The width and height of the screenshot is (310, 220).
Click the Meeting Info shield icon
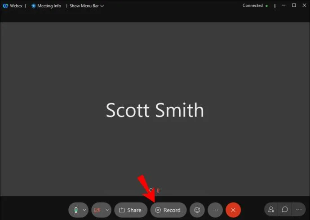click(33, 6)
